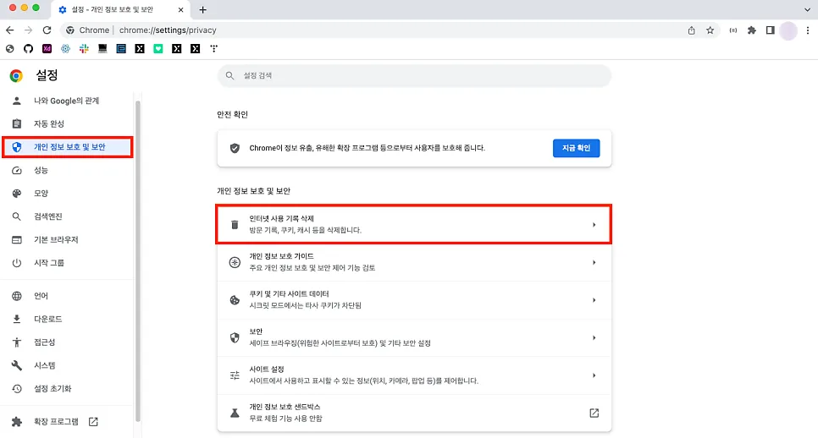The height and width of the screenshot is (438, 818).
Task: Share this page via the share icon
Action: (691, 30)
